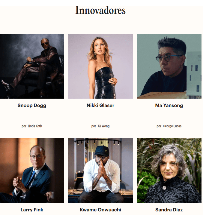The width and height of the screenshot is (203, 215).
Task: Click 'por' text before Hoda Kotb
Action: [24, 126]
